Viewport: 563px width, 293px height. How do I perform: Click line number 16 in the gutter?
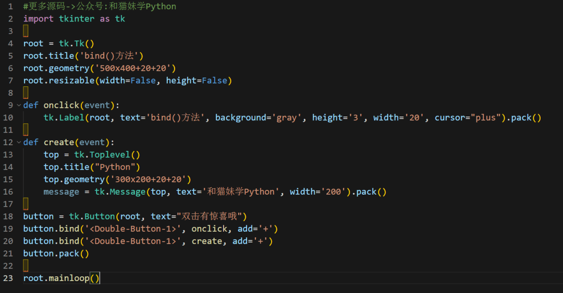pyautogui.click(x=8, y=192)
